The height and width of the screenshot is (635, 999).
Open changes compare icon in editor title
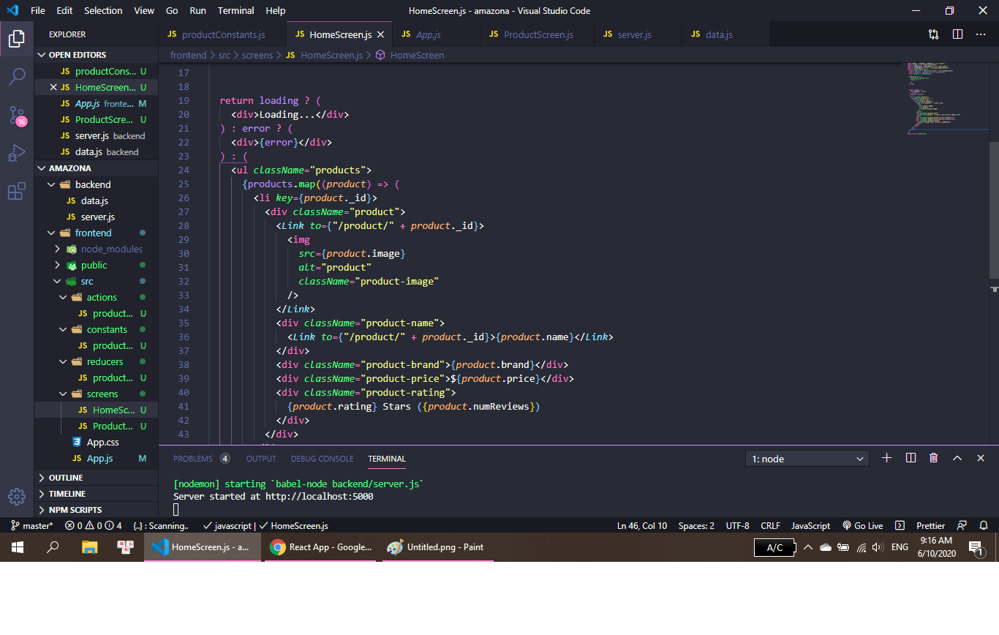coord(934,34)
